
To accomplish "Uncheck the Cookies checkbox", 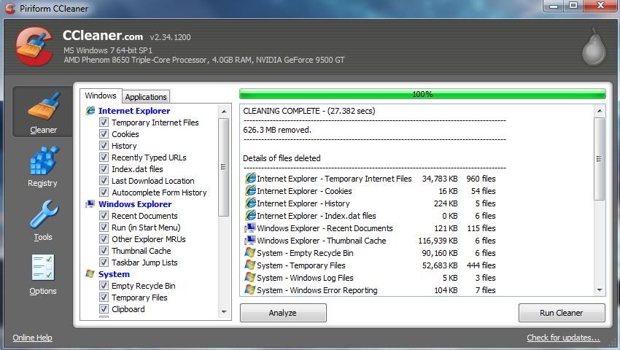I will click(104, 134).
